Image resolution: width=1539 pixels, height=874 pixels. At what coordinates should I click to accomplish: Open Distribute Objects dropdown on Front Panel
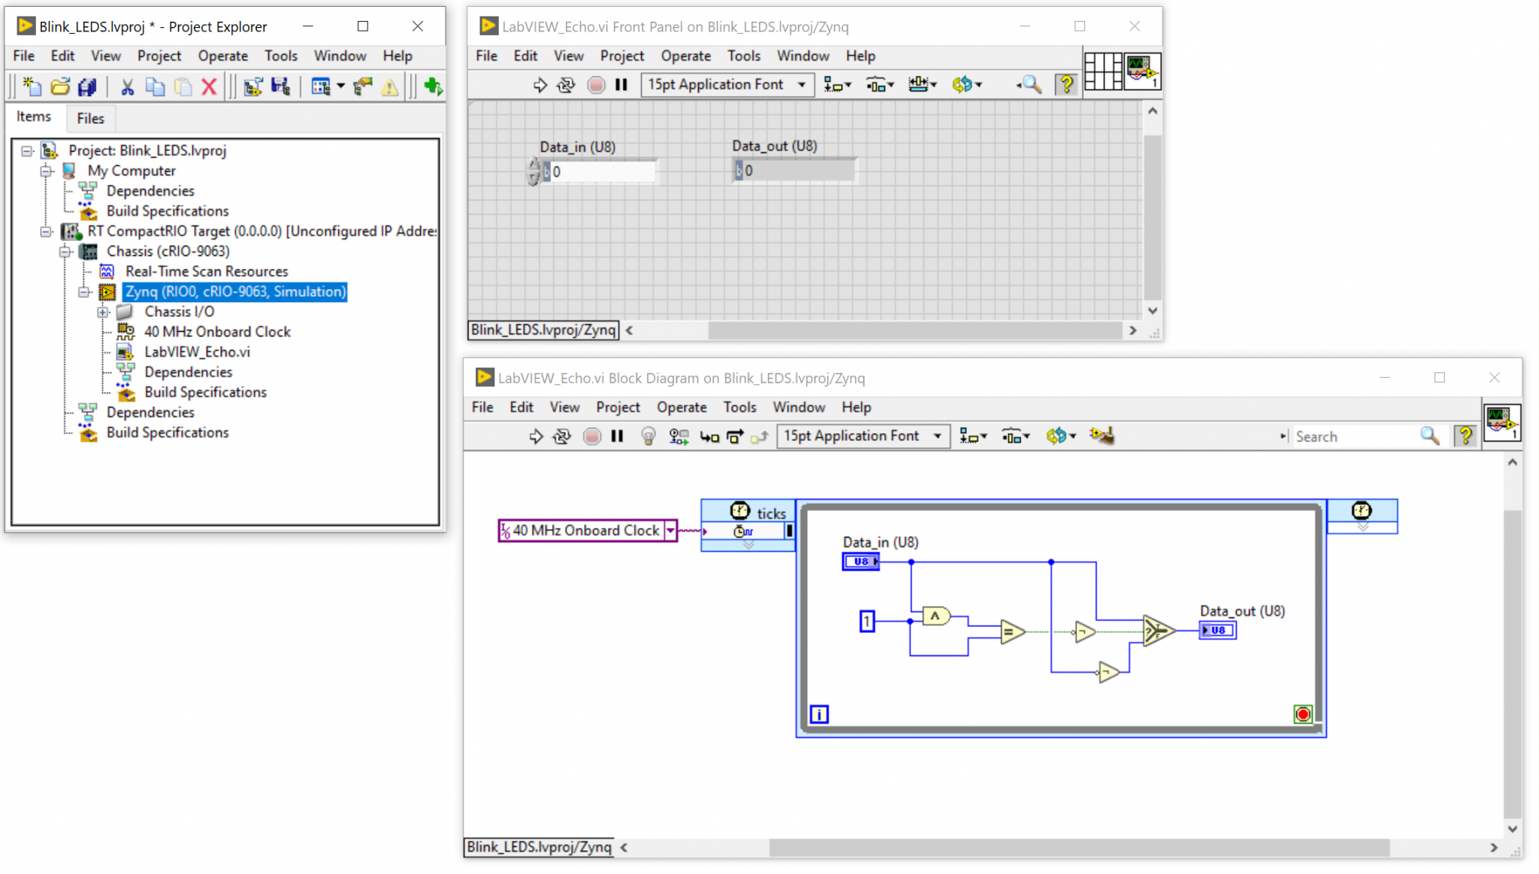coord(880,85)
